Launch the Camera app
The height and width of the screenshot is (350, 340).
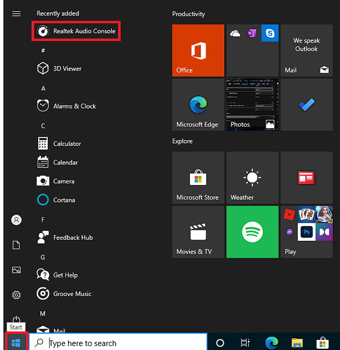pos(56,181)
